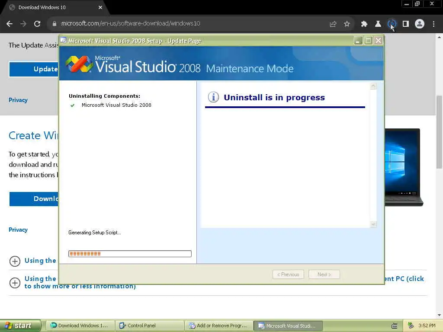This screenshot has height=332, width=443.
Task: Open the Chrome three-dot menu
Action: 433,24
